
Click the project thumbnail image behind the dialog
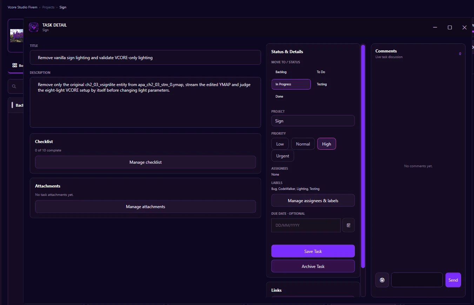[17, 36]
